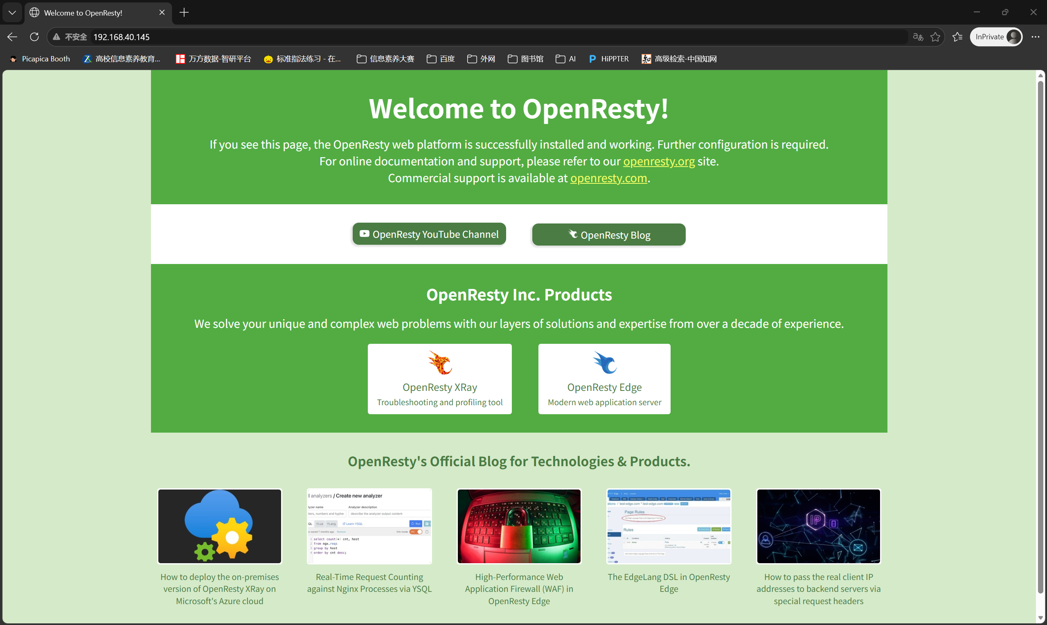1047x625 pixels.
Task: Read The EdgeLang DSL article
Action: 669,583
